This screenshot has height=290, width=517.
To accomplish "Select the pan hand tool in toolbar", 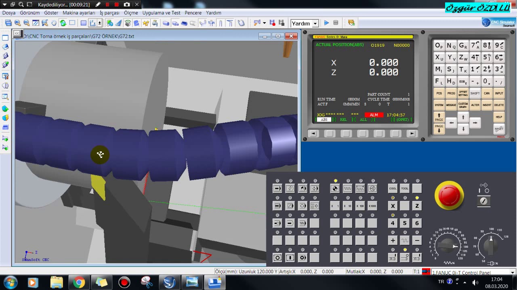I will click(54, 23).
